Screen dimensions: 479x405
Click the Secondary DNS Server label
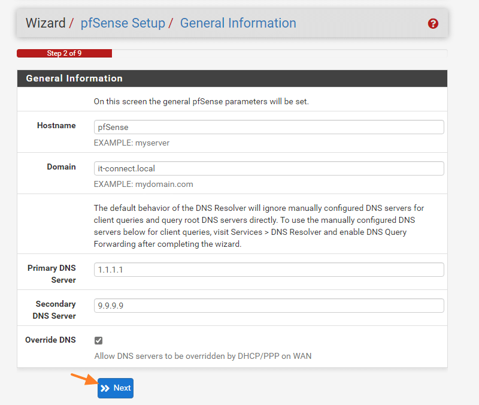click(56, 310)
